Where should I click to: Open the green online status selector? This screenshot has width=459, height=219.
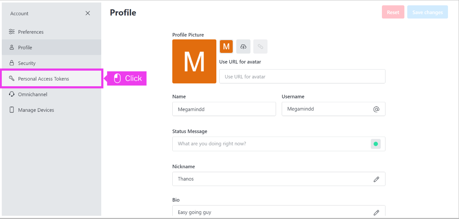coord(376,144)
